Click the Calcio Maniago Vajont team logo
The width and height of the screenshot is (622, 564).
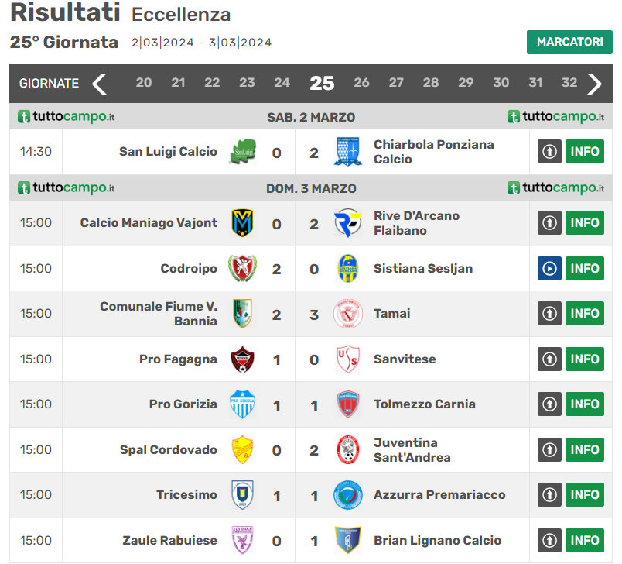pos(241,223)
